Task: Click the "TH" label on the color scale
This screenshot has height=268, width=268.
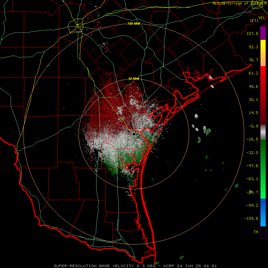Action: [x=256, y=232]
